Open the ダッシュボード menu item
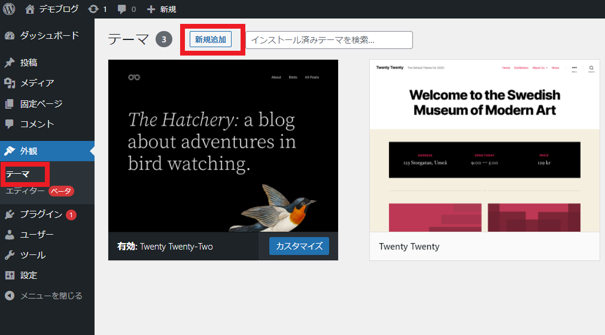The image size is (605, 335). click(x=48, y=35)
